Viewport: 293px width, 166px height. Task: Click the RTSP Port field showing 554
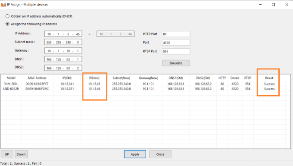pos(176,51)
